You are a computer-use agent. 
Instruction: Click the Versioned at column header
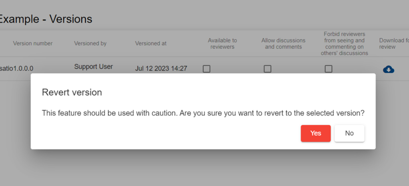pos(151,43)
